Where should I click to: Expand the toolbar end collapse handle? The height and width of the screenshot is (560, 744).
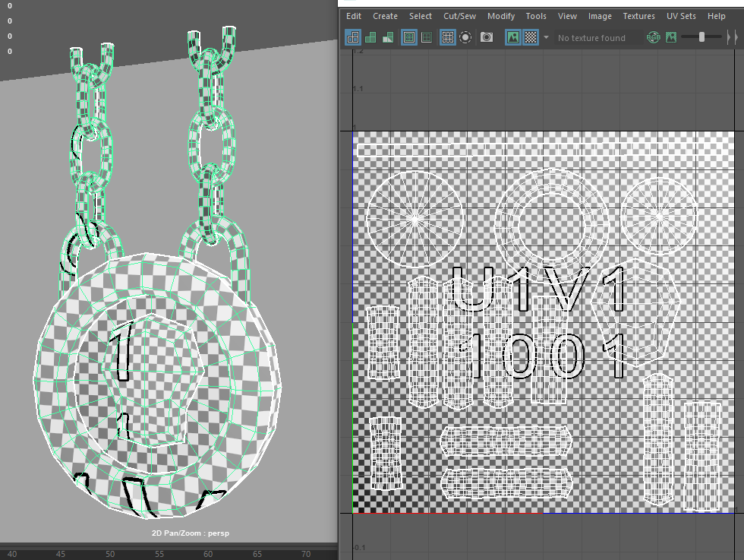(x=731, y=36)
